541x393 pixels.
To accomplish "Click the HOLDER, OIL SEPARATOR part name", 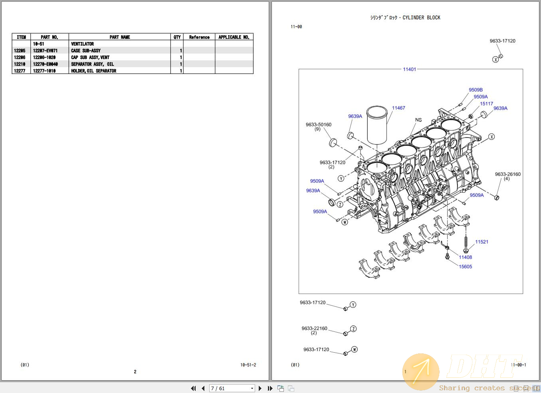I will point(94,71).
